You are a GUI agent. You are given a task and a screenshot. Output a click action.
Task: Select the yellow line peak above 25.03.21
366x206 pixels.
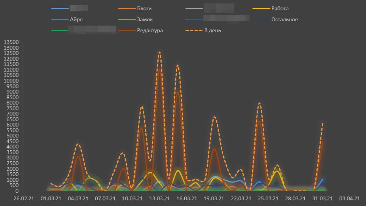coord(277,171)
